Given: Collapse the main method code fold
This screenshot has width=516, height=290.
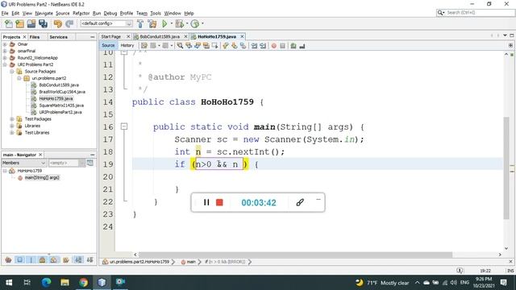Looking at the screenshot, I should pyautogui.click(x=123, y=126).
